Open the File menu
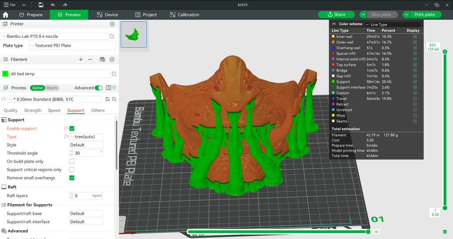This screenshot has width=453, height=239. 10,5
